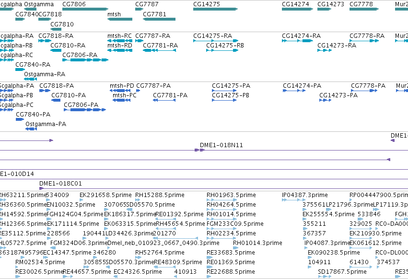Screen dimensions: 408x279
Task: Click the EK291658.5prime EST label
Action: 105,195
